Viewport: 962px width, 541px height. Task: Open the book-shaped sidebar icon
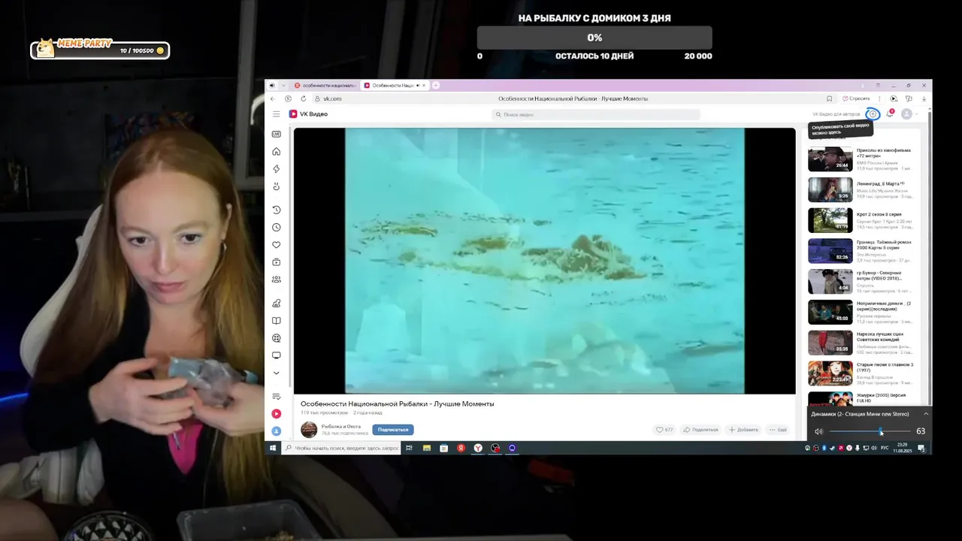pos(277,321)
